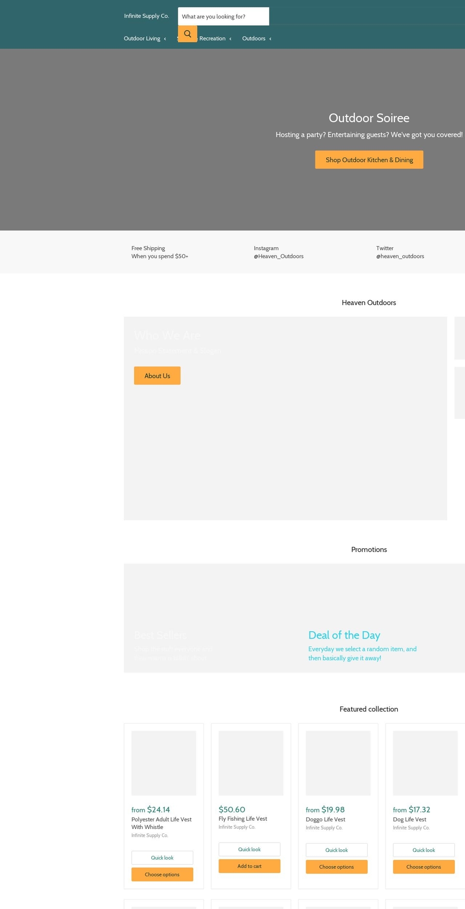Screen dimensions: 465x909
Task: Choose options for Doggo Life Vest
Action: [x=337, y=867]
